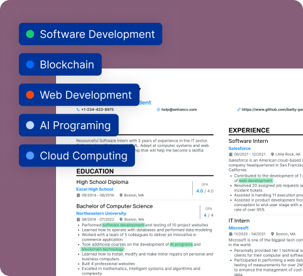Click the green dot on Software Development
The height and width of the screenshot is (276, 303).
(x=30, y=34)
